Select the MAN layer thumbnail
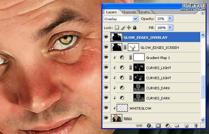The height and width of the screenshot is (134, 209). tap(116, 118)
